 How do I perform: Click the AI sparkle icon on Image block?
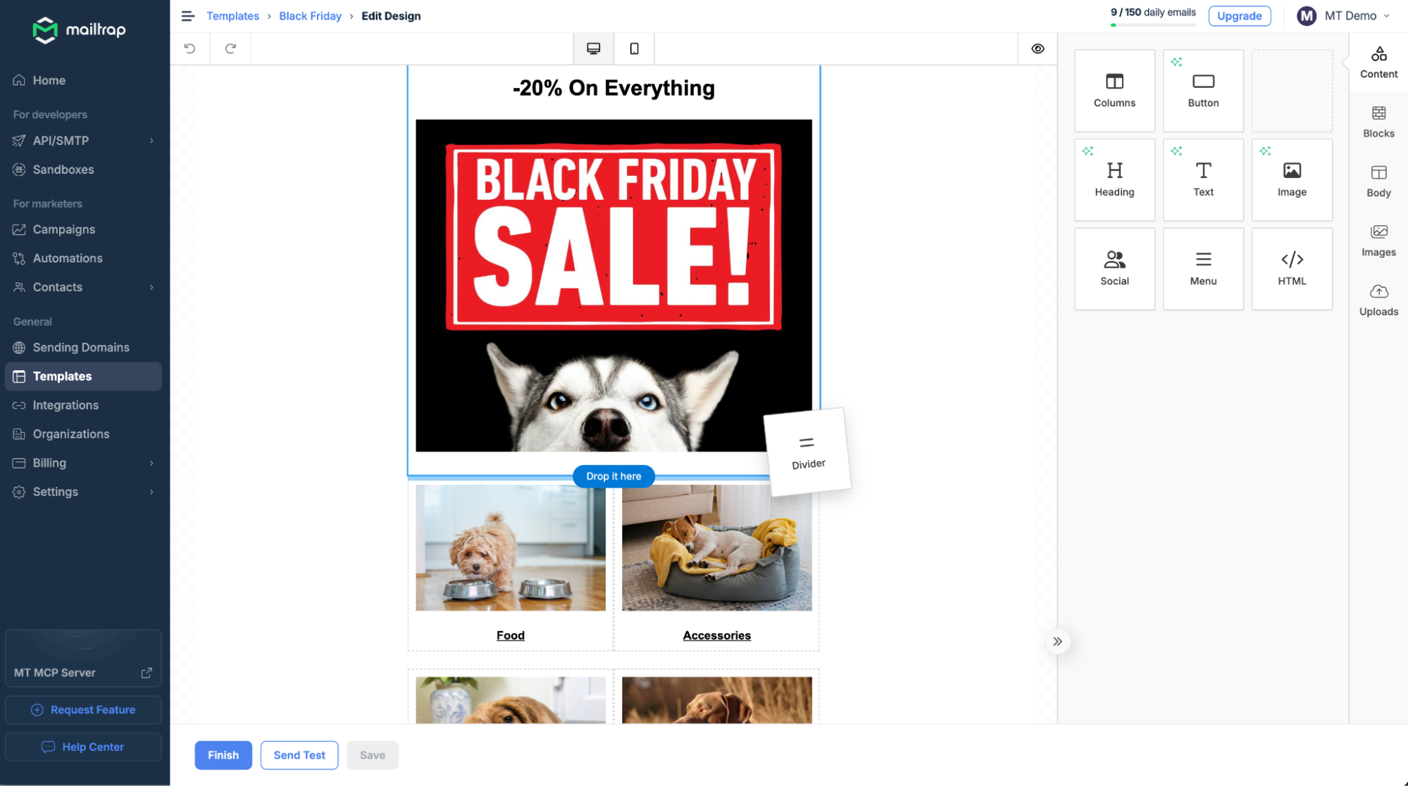point(1265,151)
